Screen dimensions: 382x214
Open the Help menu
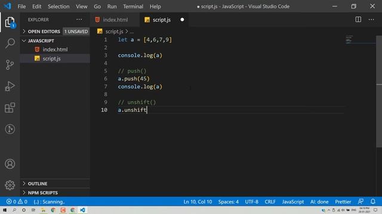[x=155, y=7]
